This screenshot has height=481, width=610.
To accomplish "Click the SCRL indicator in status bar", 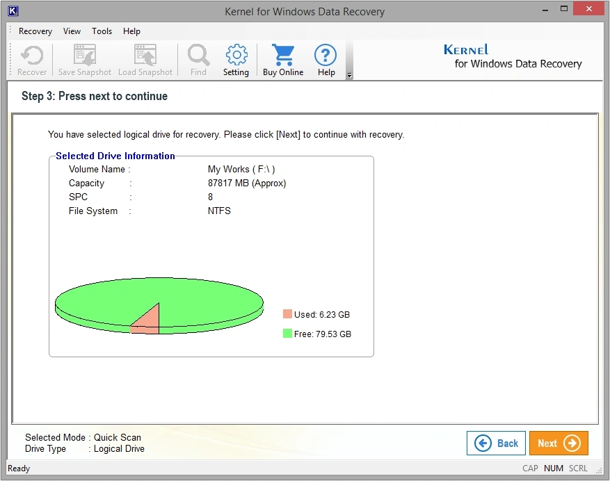I will (x=578, y=468).
